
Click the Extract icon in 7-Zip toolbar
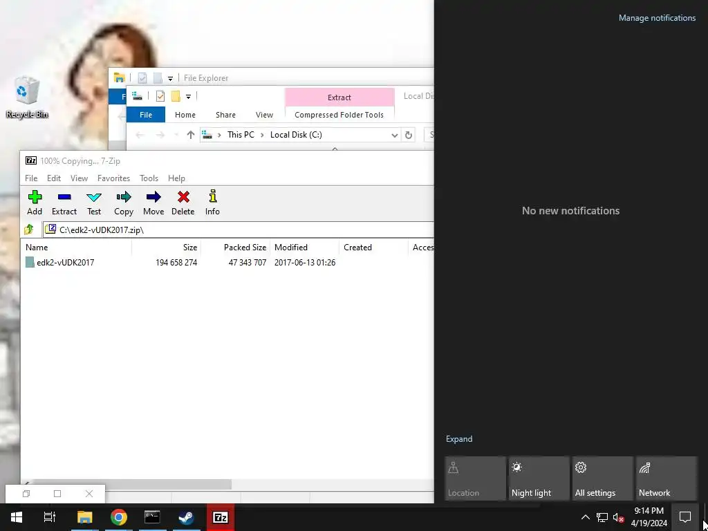(64, 203)
